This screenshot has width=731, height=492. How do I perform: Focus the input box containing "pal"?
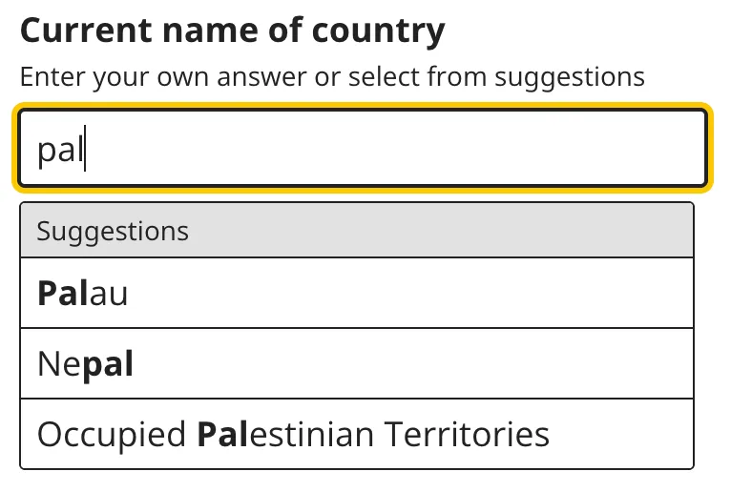pos(363,149)
